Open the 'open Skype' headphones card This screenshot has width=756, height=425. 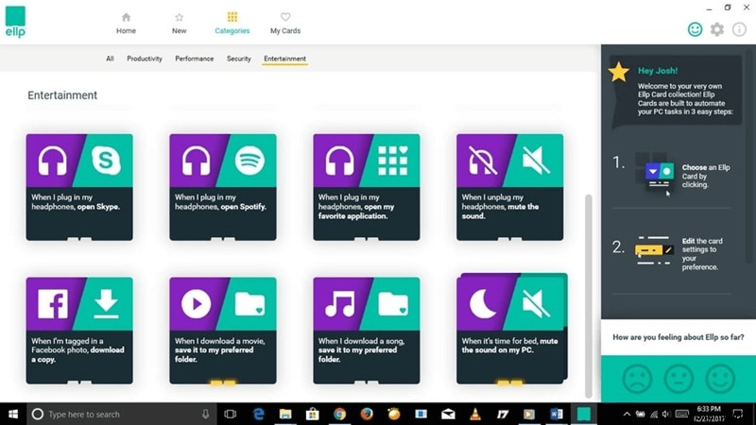[x=79, y=187]
